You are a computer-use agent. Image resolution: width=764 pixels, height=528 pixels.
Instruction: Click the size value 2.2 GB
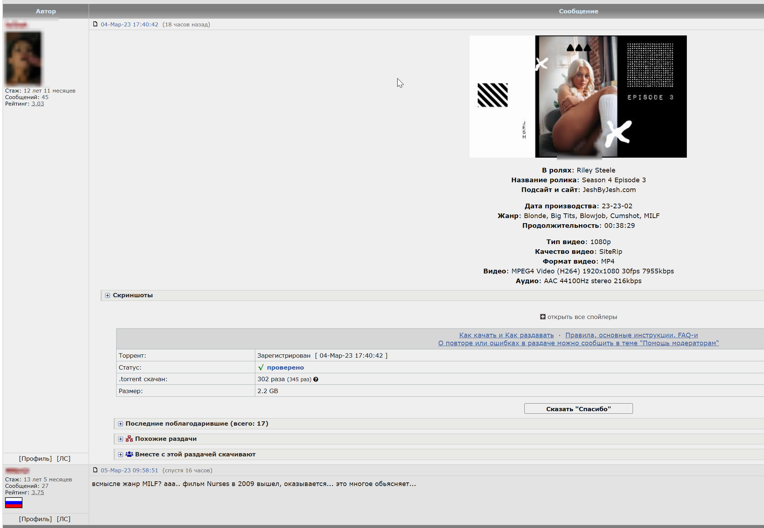point(268,391)
